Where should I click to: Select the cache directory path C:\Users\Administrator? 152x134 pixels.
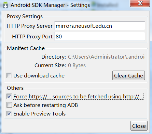107,57
